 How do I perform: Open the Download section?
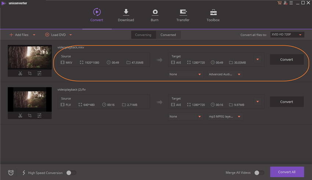coord(126,15)
